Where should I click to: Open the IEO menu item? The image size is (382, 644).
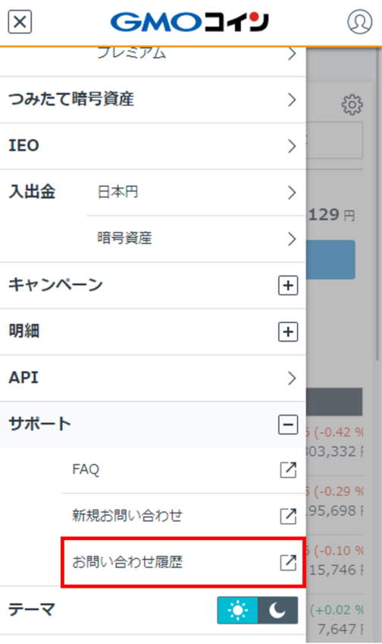point(153,146)
